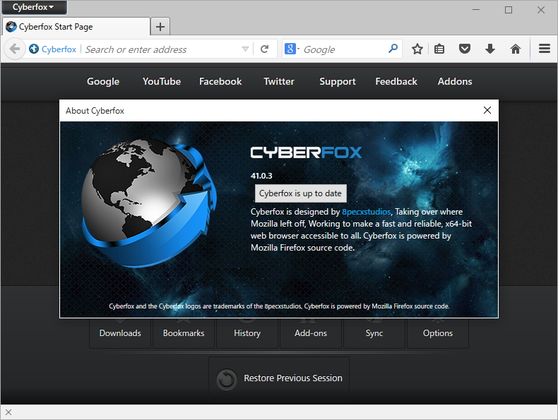
Task: Open Sync from start page
Action: pos(374,333)
